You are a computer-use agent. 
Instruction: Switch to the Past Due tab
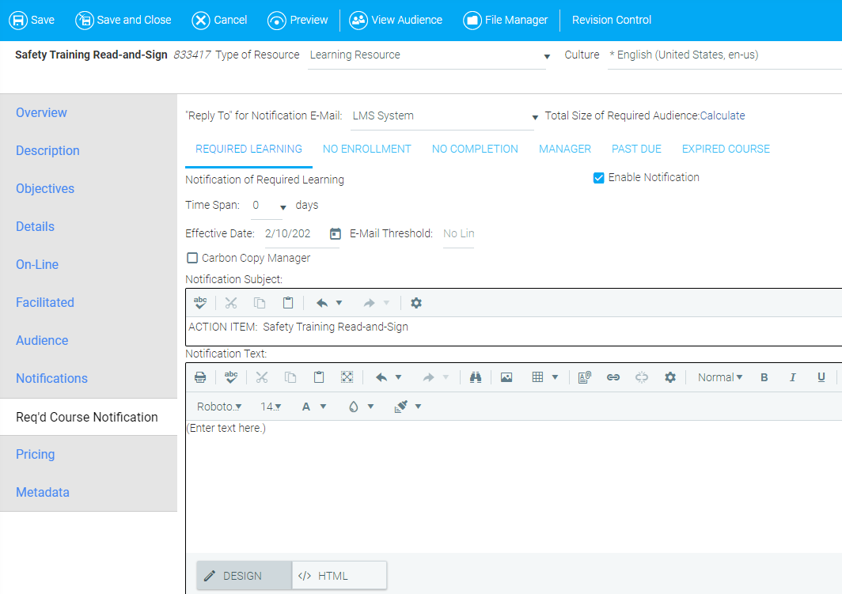point(636,149)
